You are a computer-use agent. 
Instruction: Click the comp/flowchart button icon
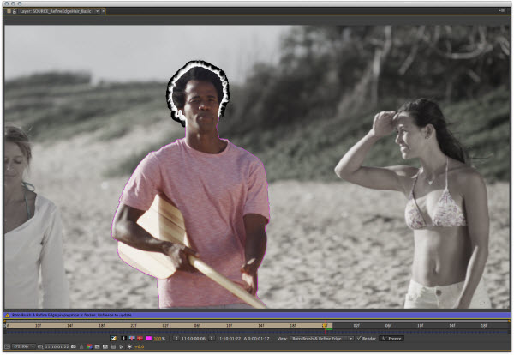(x=122, y=346)
